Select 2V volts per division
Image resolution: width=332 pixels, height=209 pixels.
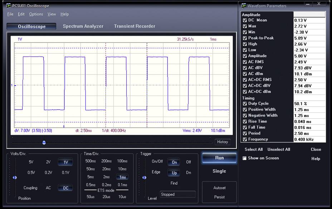48,162
